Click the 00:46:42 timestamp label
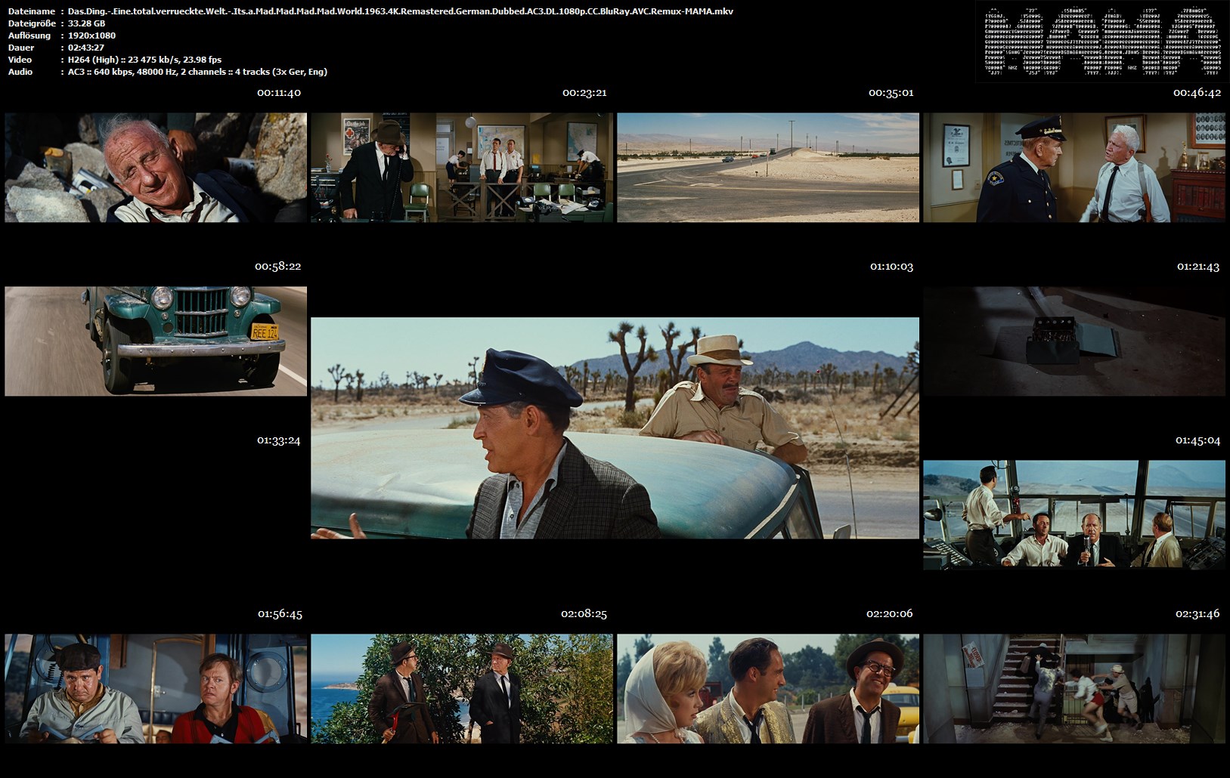The width and height of the screenshot is (1230, 778). [x=1197, y=93]
